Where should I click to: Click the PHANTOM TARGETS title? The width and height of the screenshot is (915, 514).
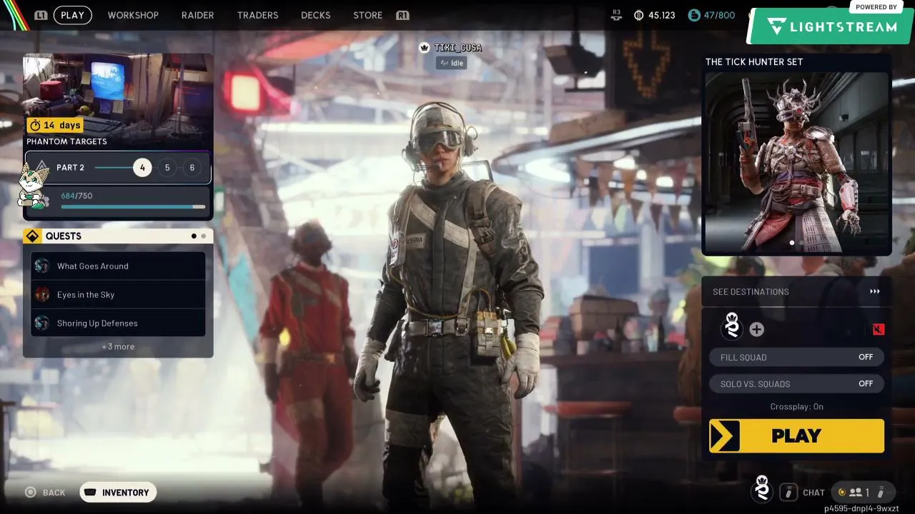[66, 141]
